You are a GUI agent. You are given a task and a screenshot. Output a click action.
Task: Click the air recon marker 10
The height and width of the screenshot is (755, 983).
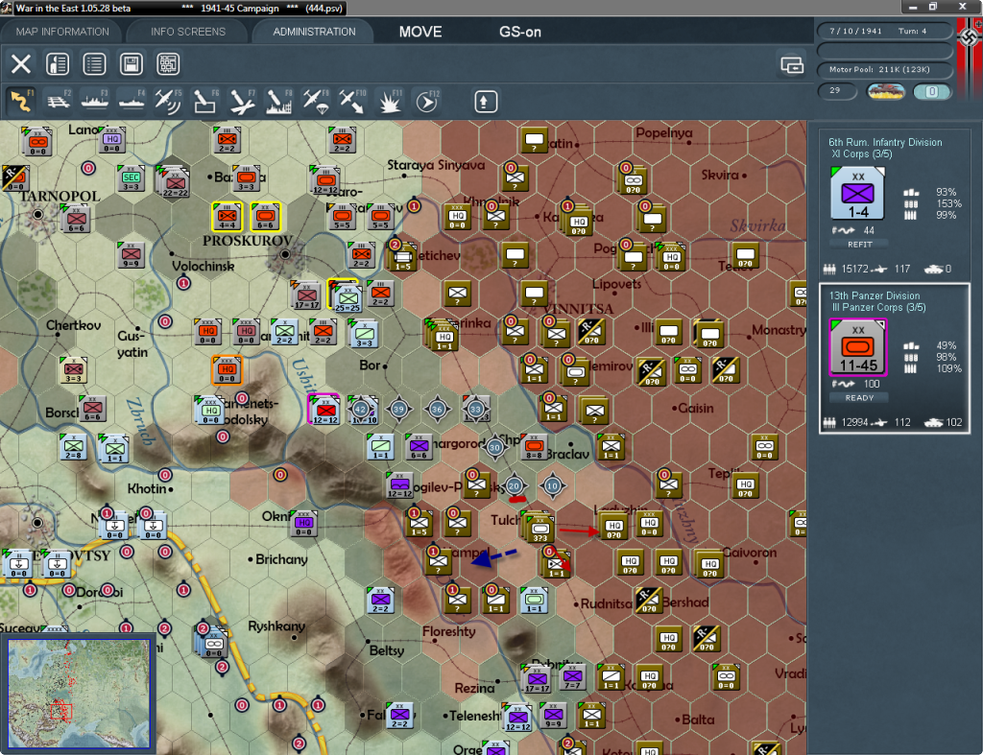click(552, 485)
